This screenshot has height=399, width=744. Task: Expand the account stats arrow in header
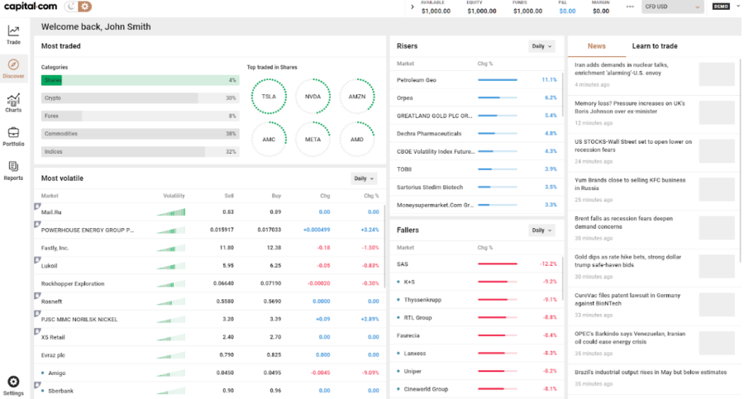(x=412, y=7)
